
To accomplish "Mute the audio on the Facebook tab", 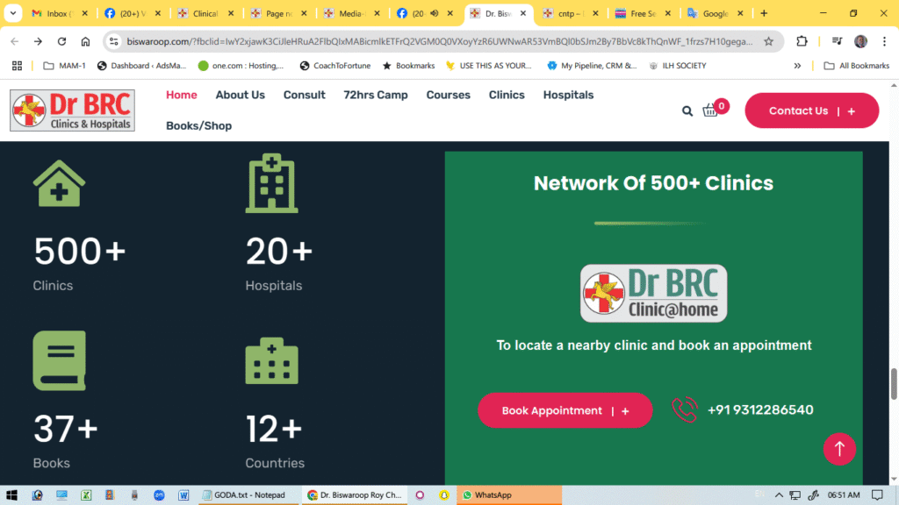I will pos(435,13).
